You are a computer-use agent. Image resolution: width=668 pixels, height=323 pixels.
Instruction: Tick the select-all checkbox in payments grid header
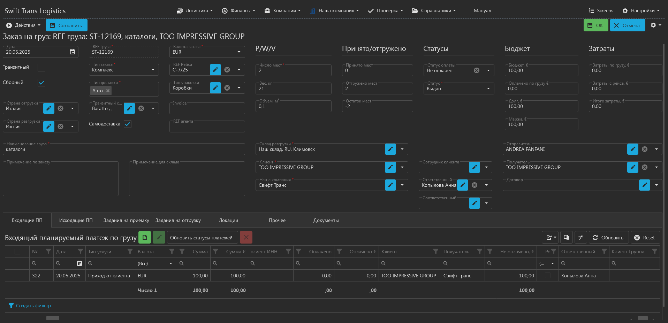(x=17, y=252)
